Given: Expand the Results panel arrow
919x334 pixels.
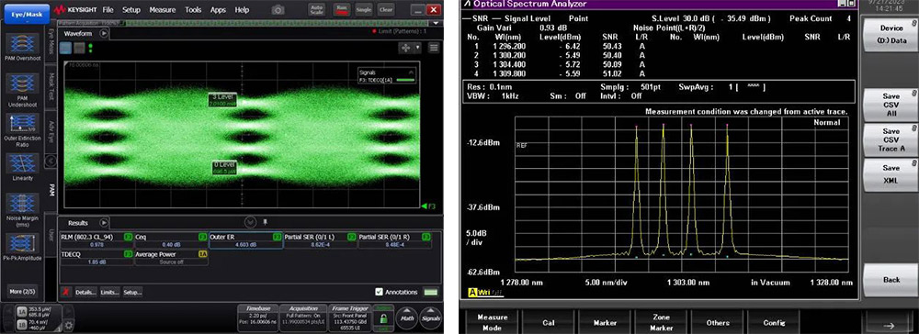Looking at the screenshot, I should 104,223.
